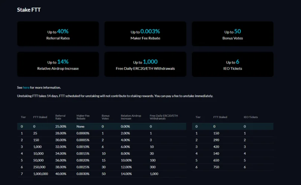
Task: Select the 10.00% airdrop increase cell
Action: (x=126, y=160)
